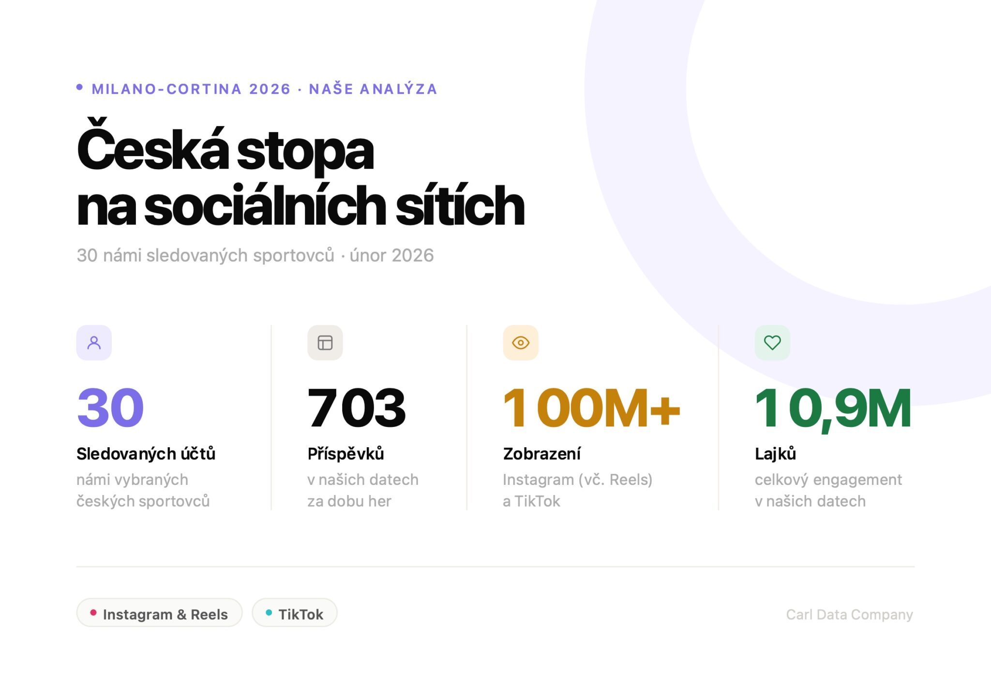Click the purple number 30

coord(110,408)
